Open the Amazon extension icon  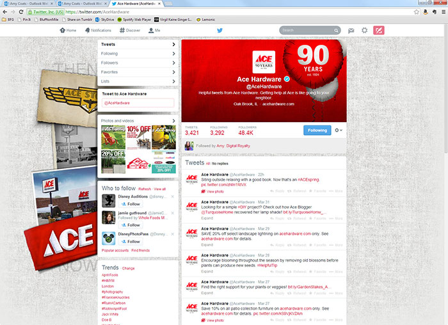point(426,12)
